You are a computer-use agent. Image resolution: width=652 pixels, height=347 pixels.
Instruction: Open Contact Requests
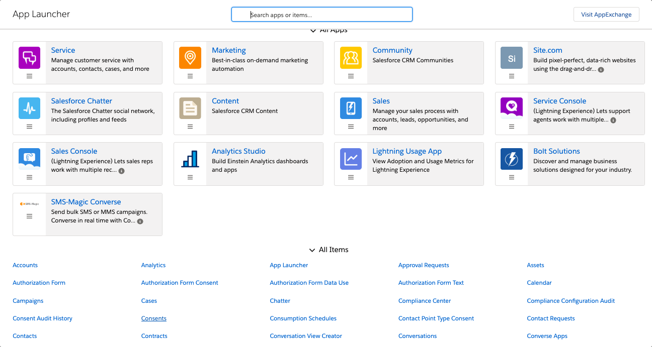point(551,318)
